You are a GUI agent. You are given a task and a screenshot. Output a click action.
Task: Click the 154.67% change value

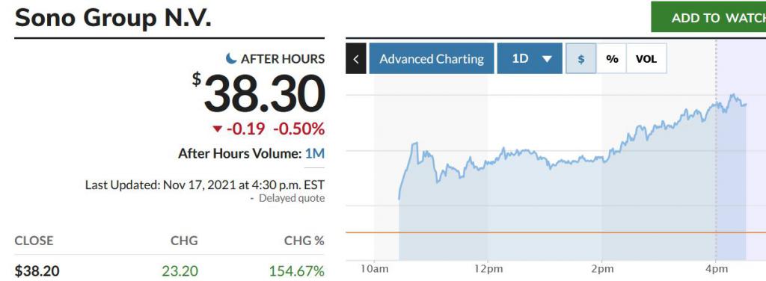(296, 271)
